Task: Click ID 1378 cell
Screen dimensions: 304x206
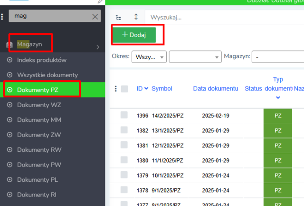Action: tap(142, 190)
